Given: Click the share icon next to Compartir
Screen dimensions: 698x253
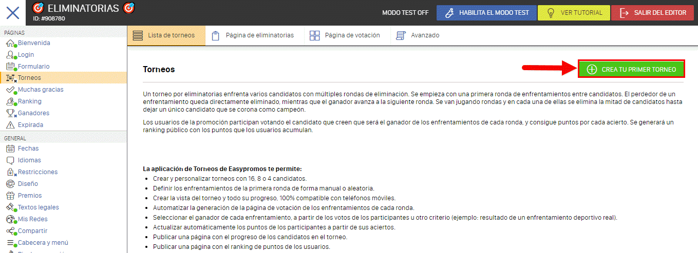Looking at the screenshot, I should (10, 231).
